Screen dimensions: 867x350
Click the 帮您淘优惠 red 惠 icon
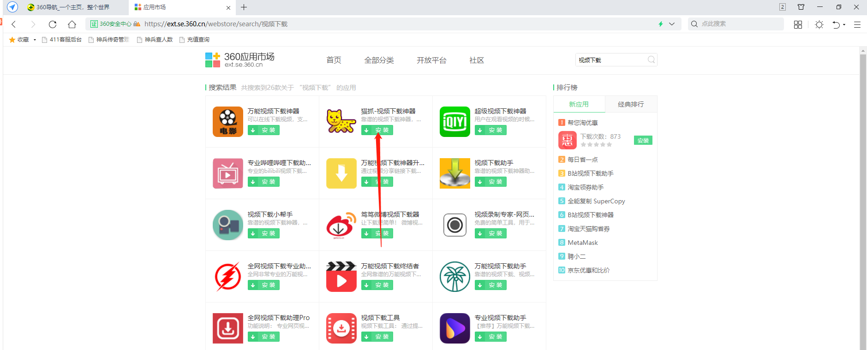point(568,140)
